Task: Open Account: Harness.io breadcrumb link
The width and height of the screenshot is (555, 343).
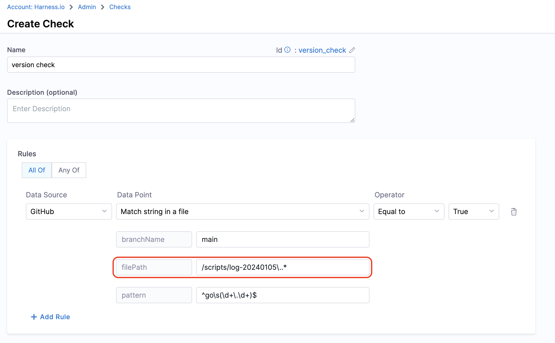Action: coord(36,7)
